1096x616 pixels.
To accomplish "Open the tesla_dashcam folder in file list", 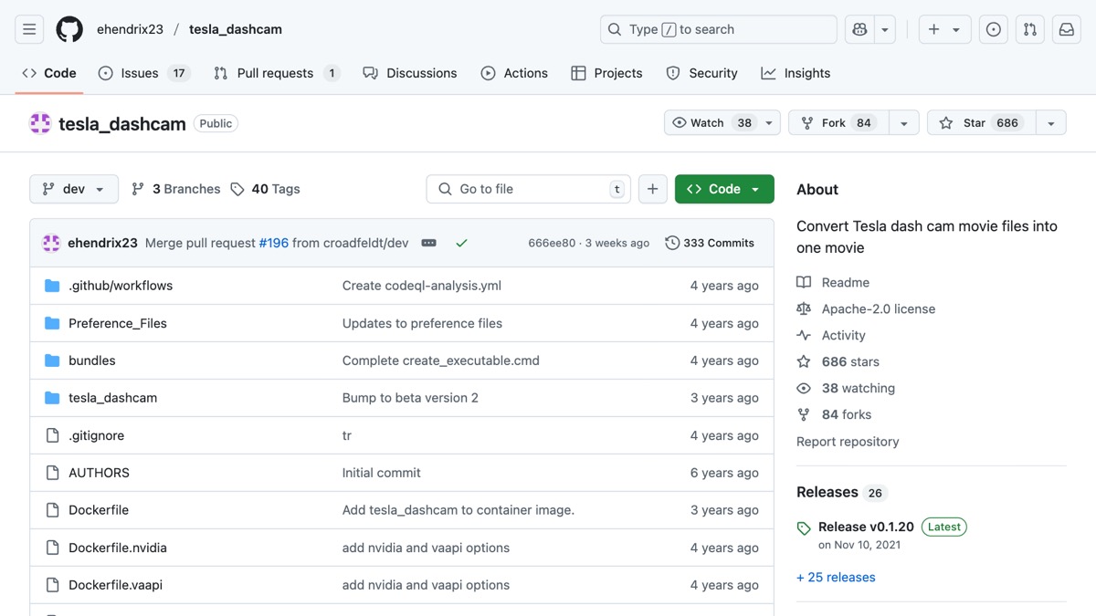I will [x=113, y=398].
